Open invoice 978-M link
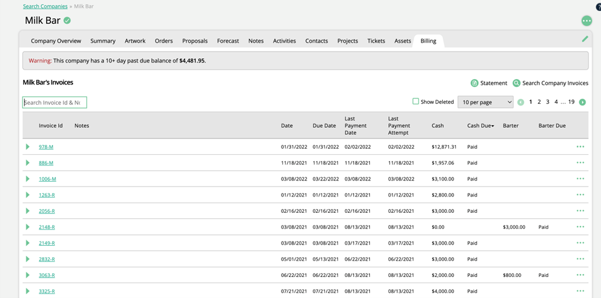This screenshot has width=601, height=298. [46, 146]
